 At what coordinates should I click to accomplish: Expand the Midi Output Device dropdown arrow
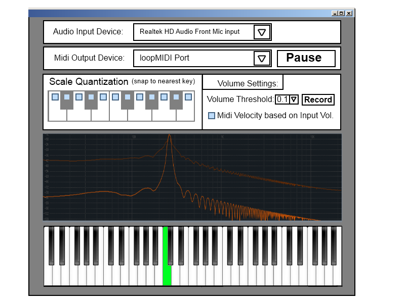point(262,59)
